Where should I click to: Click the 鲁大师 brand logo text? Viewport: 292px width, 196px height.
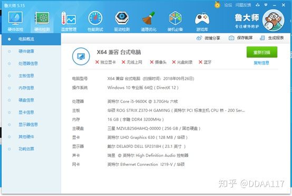(x=247, y=18)
